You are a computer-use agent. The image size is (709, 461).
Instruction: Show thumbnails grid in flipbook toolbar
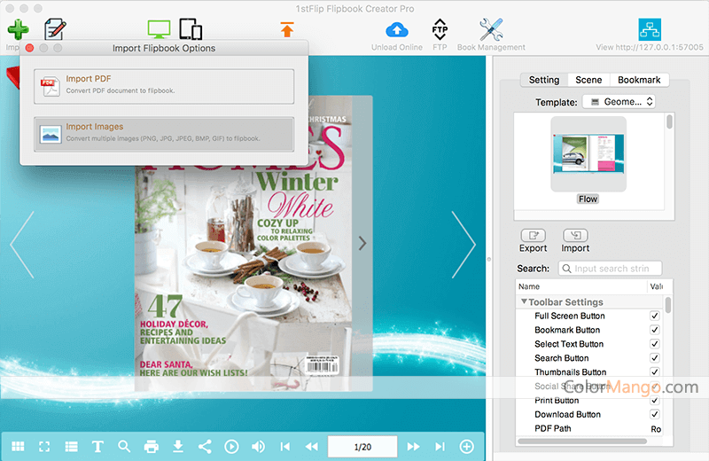point(18,447)
